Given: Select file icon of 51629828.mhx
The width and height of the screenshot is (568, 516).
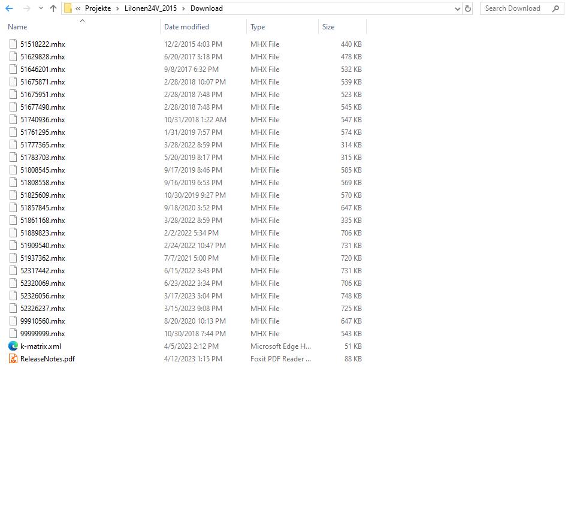Looking at the screenshot, I should point(13,56).
